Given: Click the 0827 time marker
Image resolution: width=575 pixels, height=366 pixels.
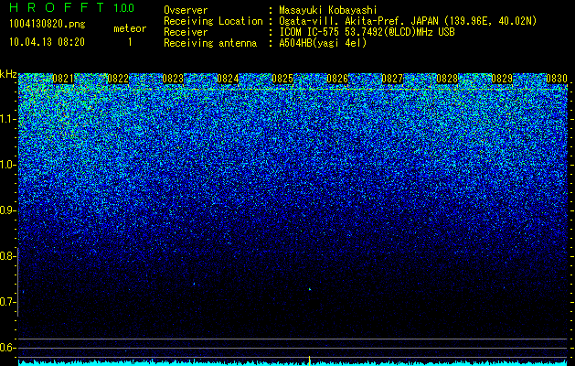Looking at the screenshot, I should point(392,79).
